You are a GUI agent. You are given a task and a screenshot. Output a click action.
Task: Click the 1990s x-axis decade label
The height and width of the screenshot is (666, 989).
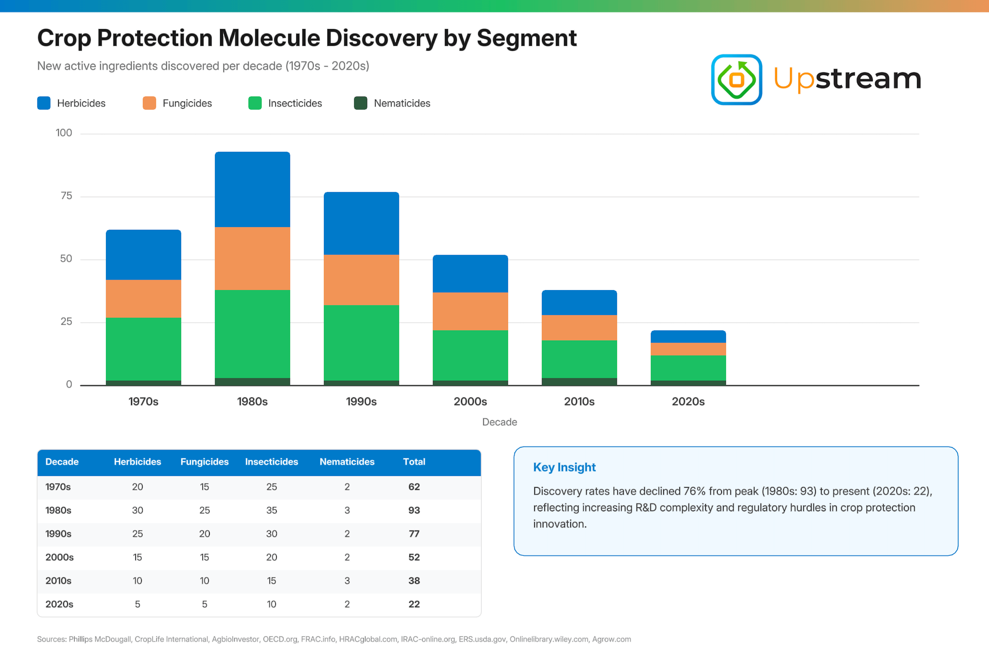(x=361, y=402)
